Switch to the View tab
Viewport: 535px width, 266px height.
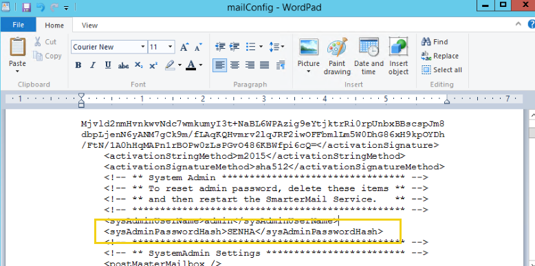(89, 25)
